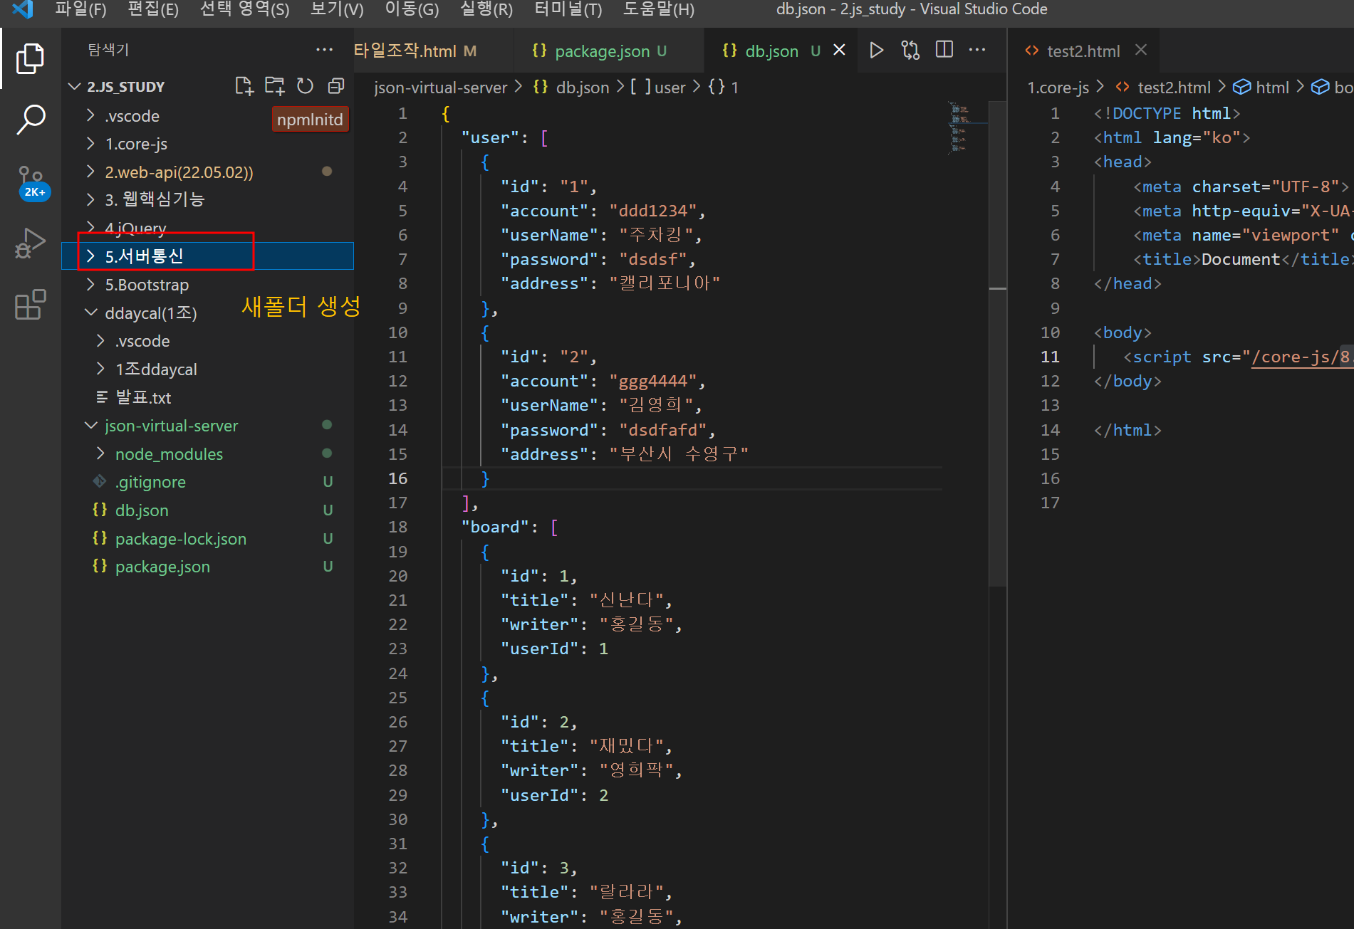The width and height of the screenshot is (1354, 929).
Task: Split the editor right
Action: [x=944, y=50]
